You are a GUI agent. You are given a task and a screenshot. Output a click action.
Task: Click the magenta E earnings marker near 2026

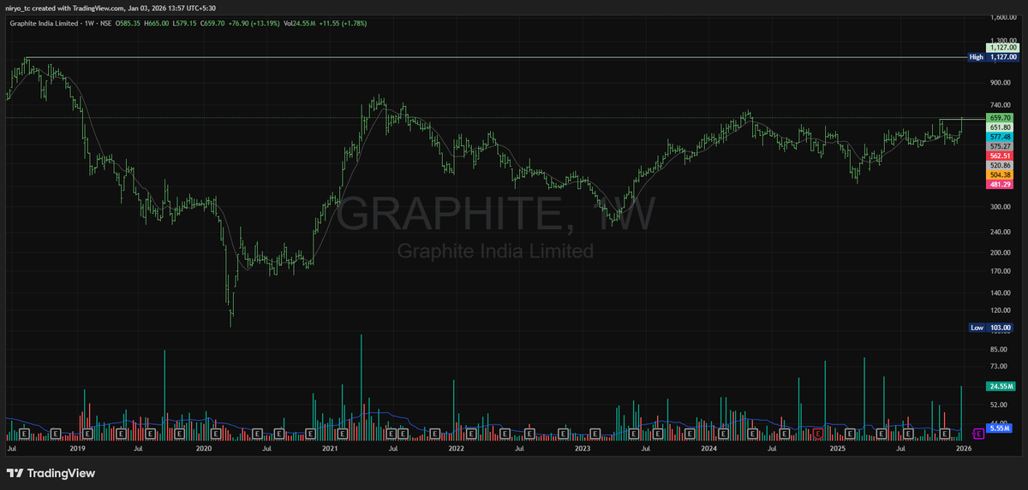click(978, 434)
